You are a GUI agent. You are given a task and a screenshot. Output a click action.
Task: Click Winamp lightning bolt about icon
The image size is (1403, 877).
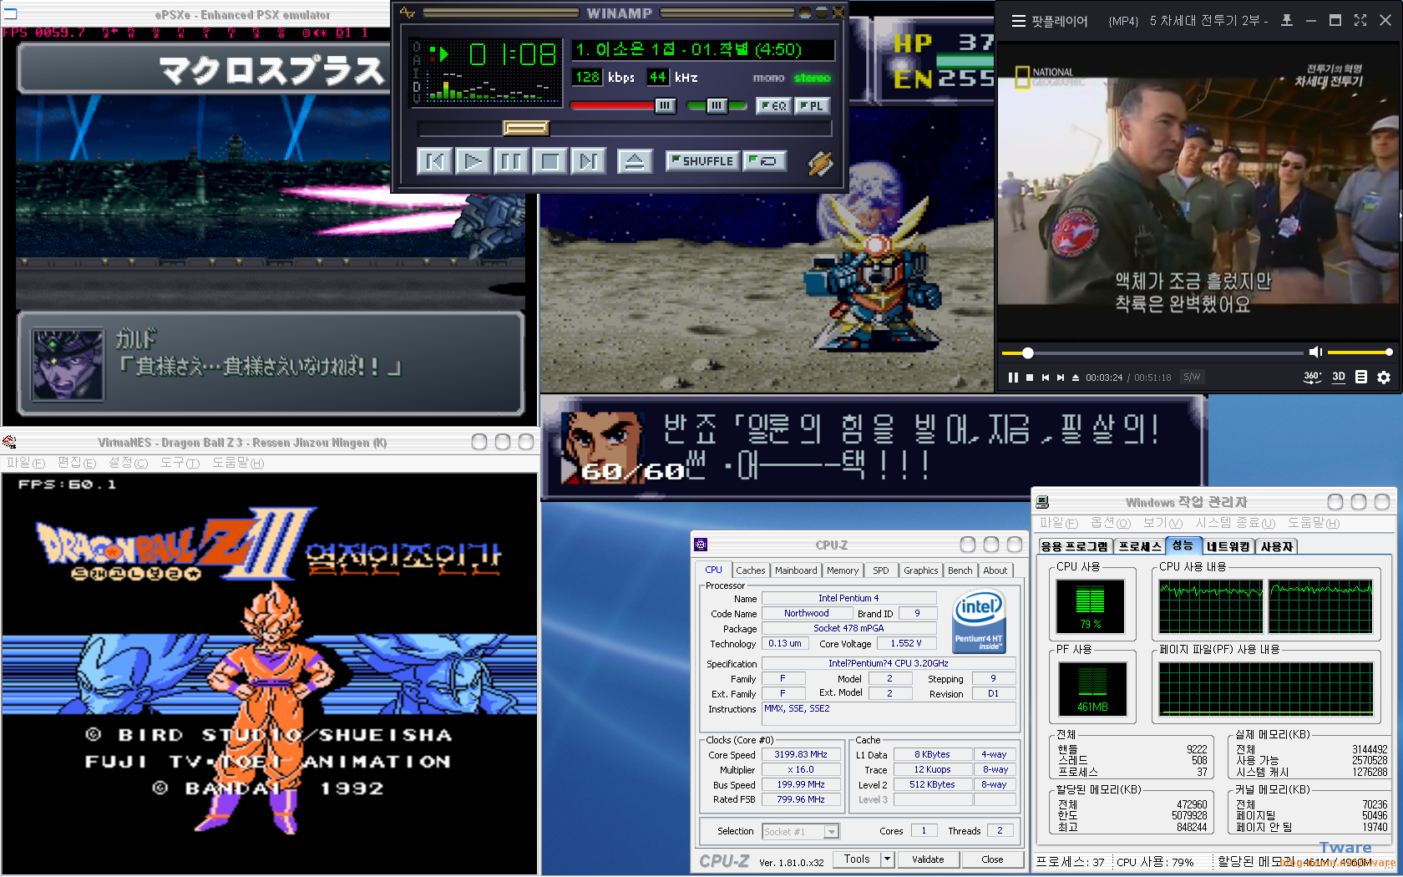[x=820, y=162]
